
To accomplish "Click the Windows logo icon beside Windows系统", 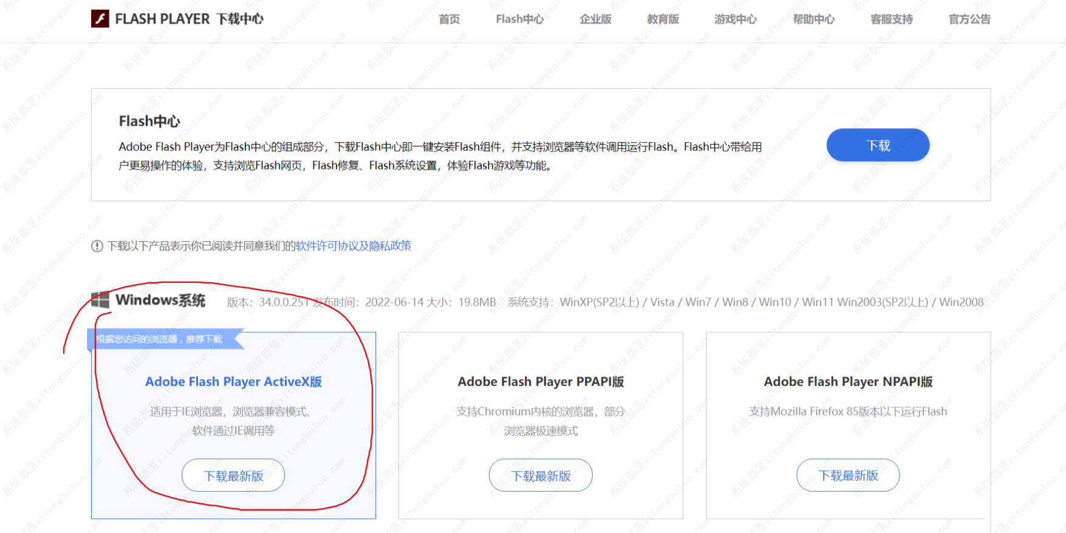I will point(100,300).
